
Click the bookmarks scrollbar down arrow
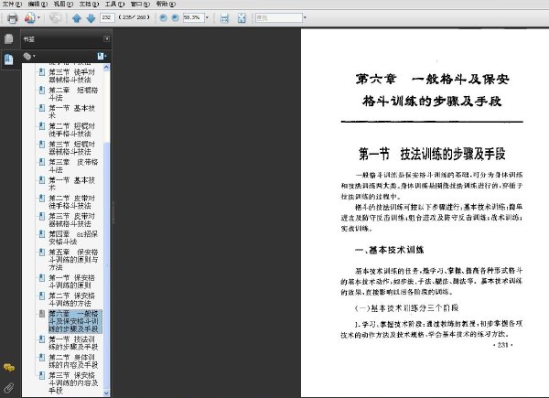click(106, 393)
